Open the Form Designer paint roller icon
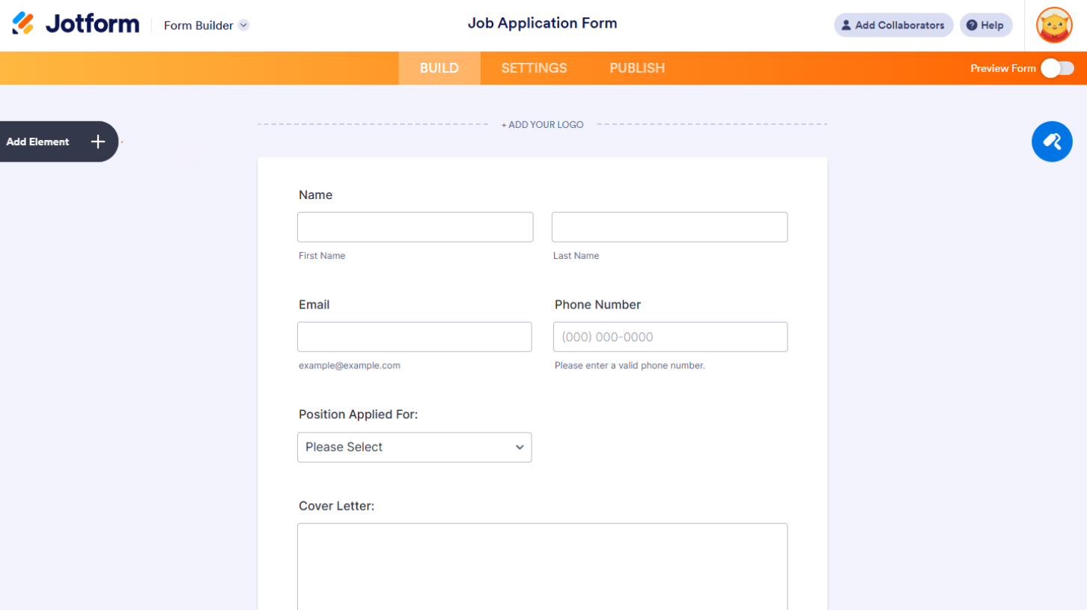The image size is (1087, 610). 1052,141
